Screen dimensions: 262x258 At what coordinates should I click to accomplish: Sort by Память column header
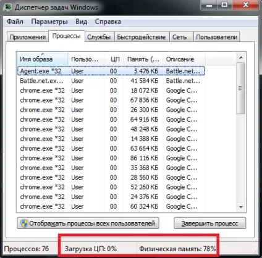(143, 59)
